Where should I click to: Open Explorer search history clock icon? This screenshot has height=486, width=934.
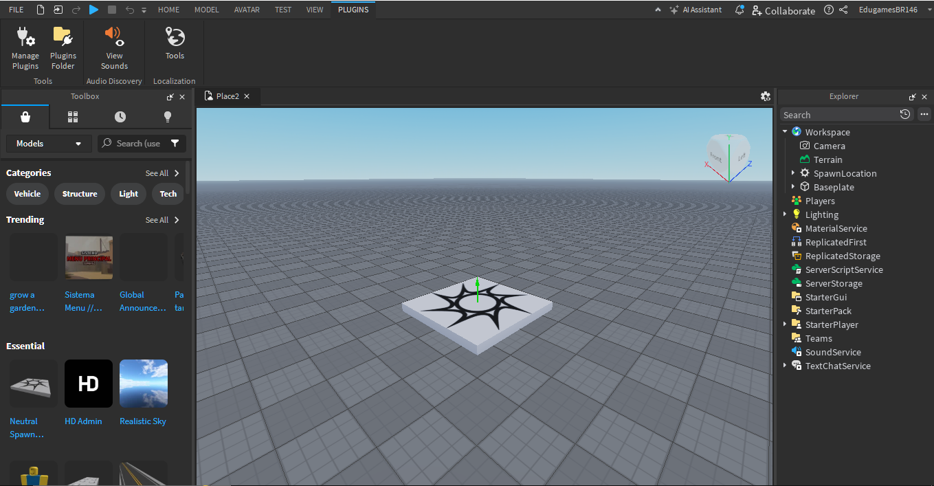pyautogui.click(x=905, y=114)
